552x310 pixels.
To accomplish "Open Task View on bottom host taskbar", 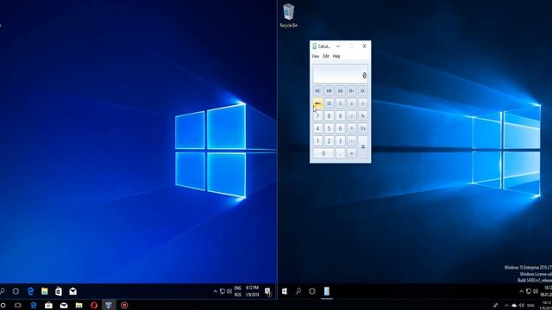I will 17,305.
